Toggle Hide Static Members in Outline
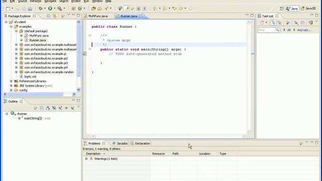 pos(60,108)
